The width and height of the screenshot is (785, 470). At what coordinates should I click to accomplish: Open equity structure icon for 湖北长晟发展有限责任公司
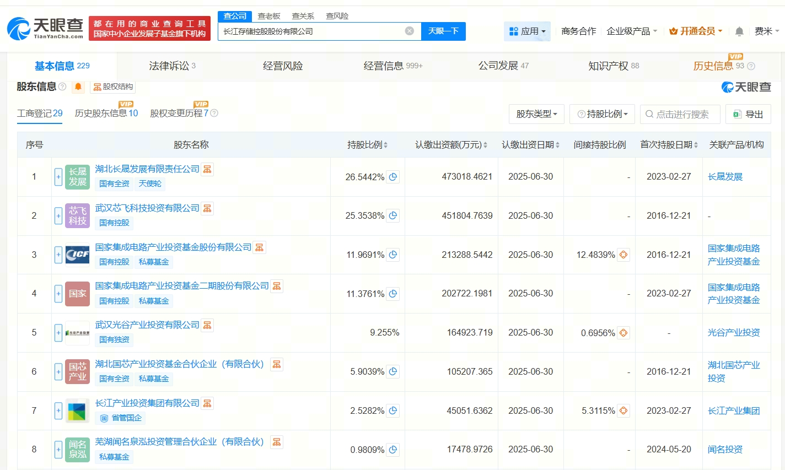pyautogui.click(x=207, y=169)
